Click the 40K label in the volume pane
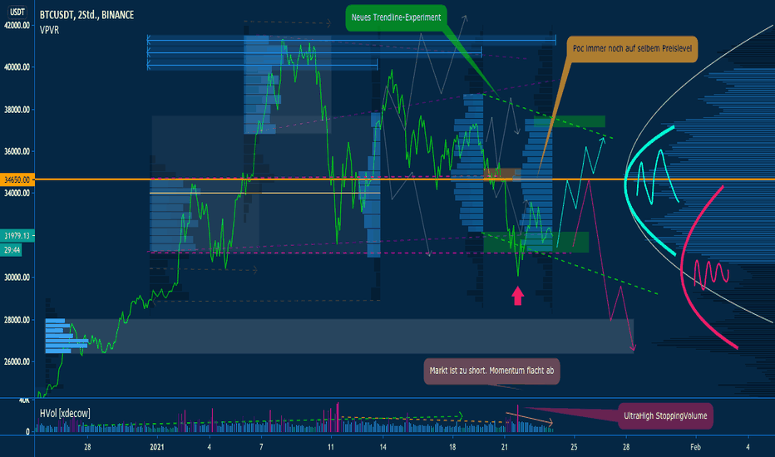Viewport: 775px width, 457px height. (x=24, y=400)
